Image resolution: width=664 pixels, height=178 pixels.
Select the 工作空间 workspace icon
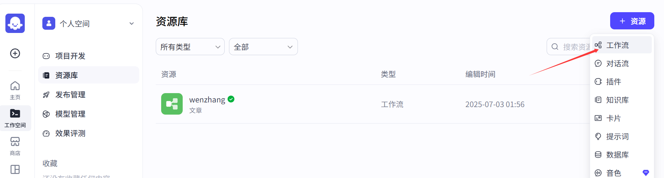coord(15,118)
